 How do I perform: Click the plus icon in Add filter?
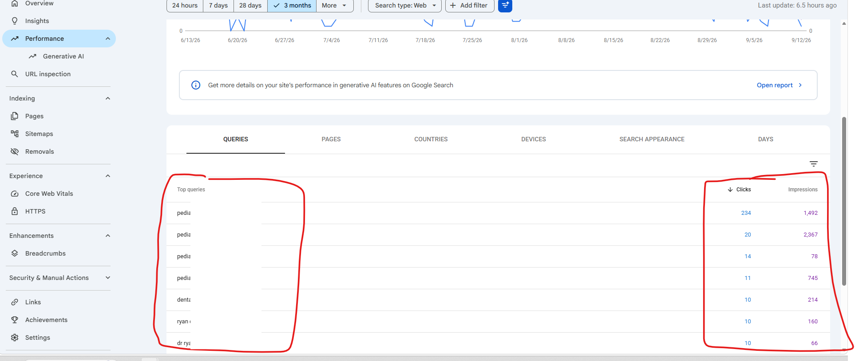click(453, 5)
